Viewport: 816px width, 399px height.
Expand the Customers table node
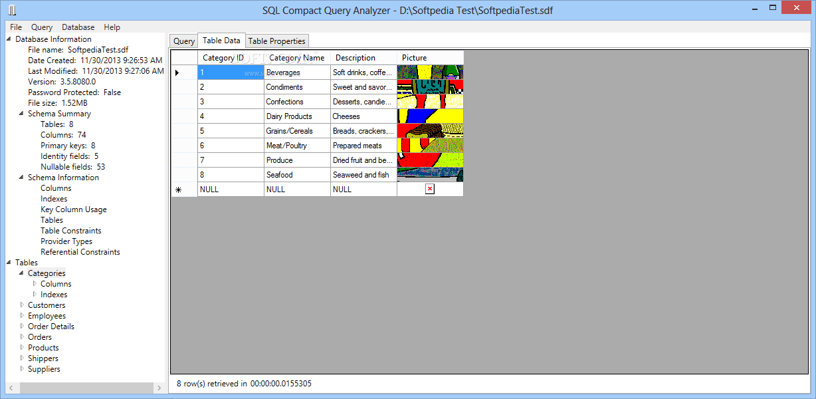[x=22, y=305]
